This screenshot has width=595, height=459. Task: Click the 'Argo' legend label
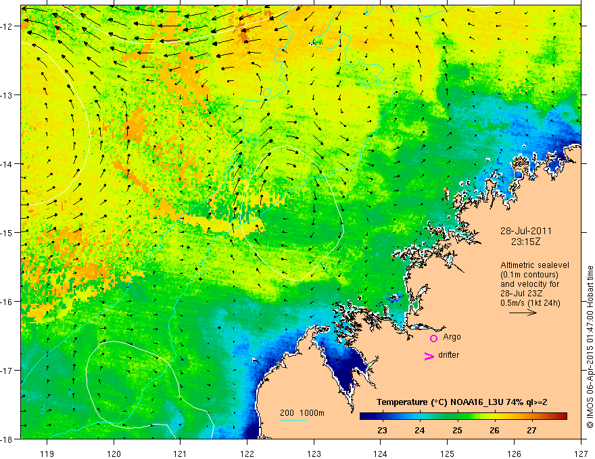coord(452,337)
